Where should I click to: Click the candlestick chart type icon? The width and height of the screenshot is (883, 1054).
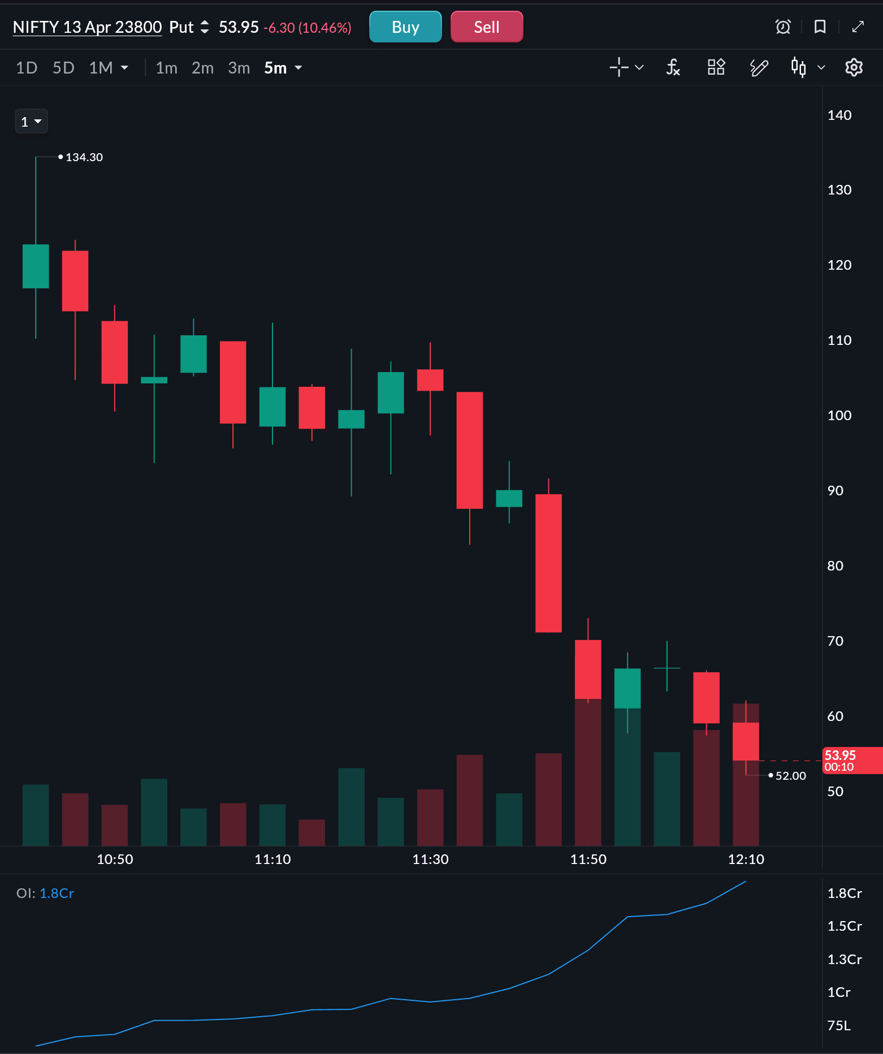(x=798, y=68)
